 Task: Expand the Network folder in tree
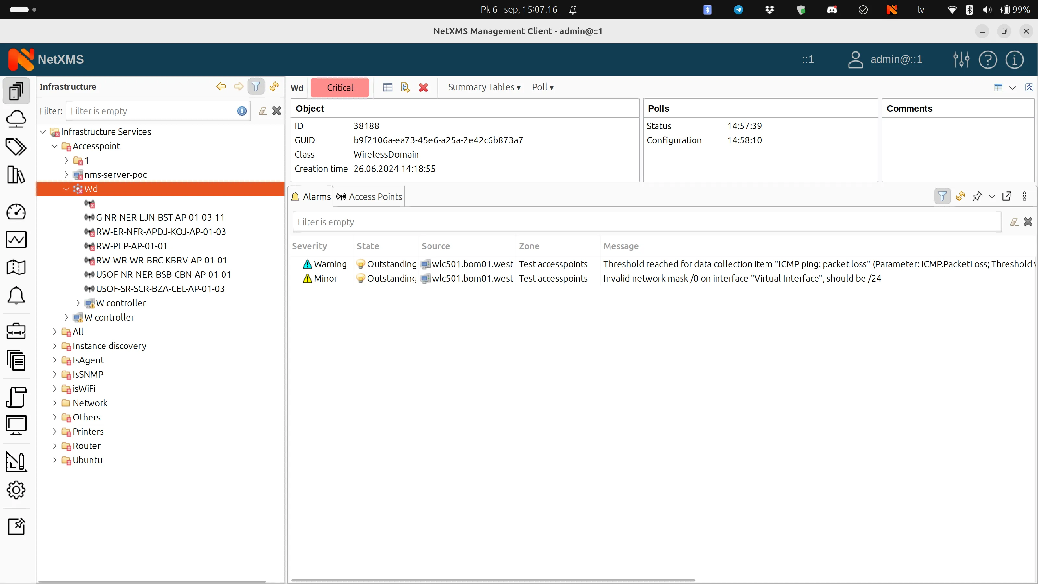tap(55, 403)
